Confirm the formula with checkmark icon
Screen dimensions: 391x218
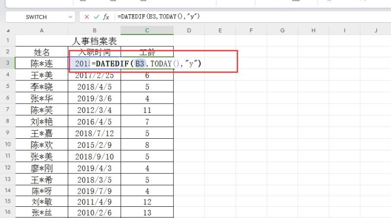click(x=96, y=17)
